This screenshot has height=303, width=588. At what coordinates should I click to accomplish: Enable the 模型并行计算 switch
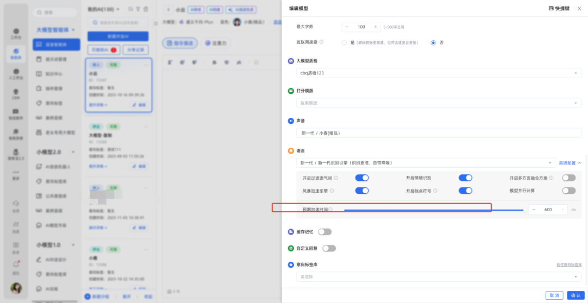(x=568, y=191)
